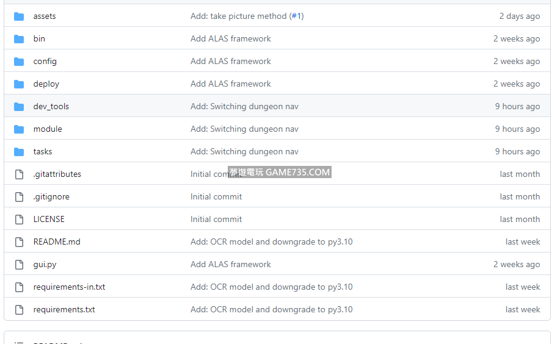Image resolution: width=560 pixels, height=344 pixels.
Task: Open 'Add: take picture method' commit
Action: tap(238, 16)
